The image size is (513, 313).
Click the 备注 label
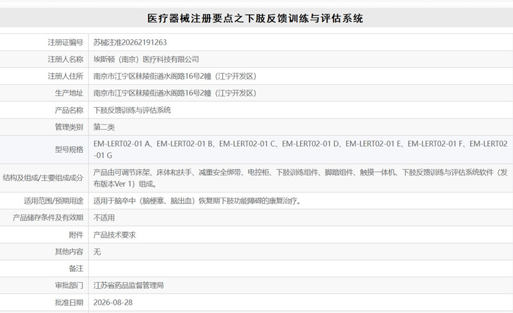pos(76,269)
